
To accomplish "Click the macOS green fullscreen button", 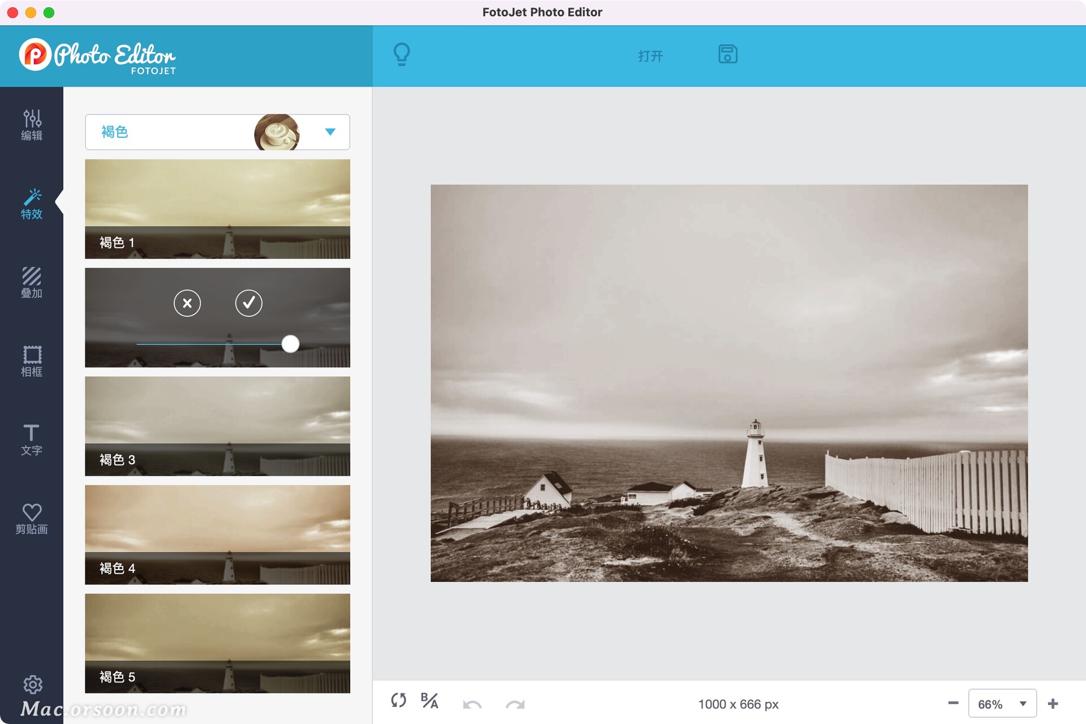I will coord(49,12).
